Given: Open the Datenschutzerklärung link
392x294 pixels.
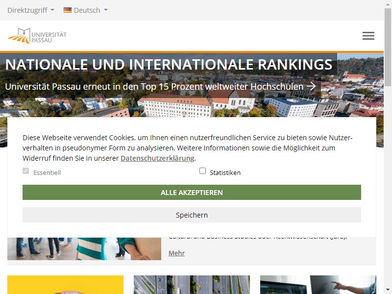Looking at the screenshot, I should tap(157, 158).
